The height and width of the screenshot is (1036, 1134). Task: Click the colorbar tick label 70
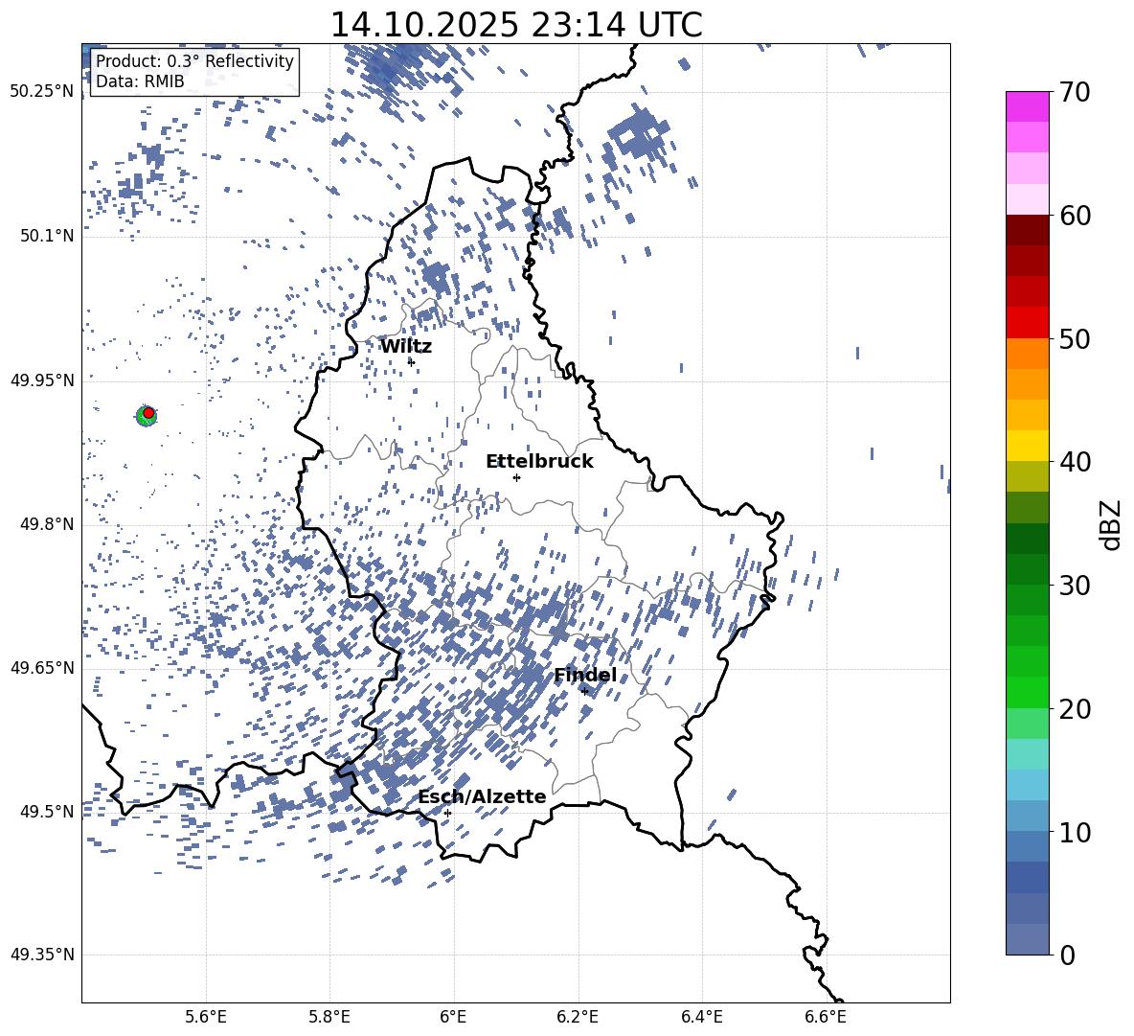1075,92
